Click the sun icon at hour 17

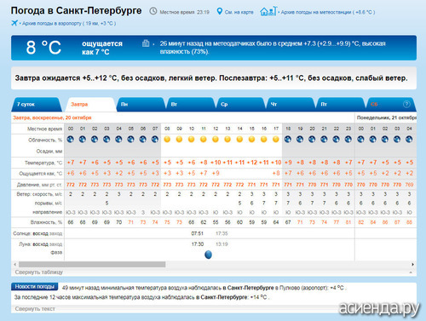click(276, 140)
